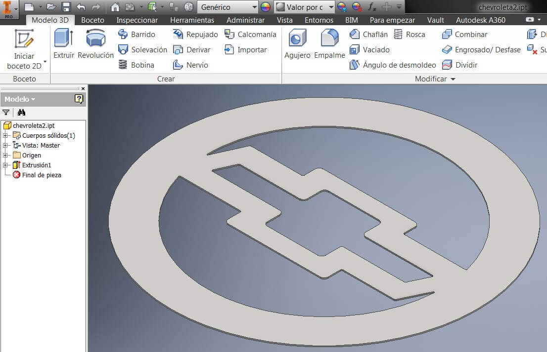Choose the Solevación loft tool

(142, 50)
